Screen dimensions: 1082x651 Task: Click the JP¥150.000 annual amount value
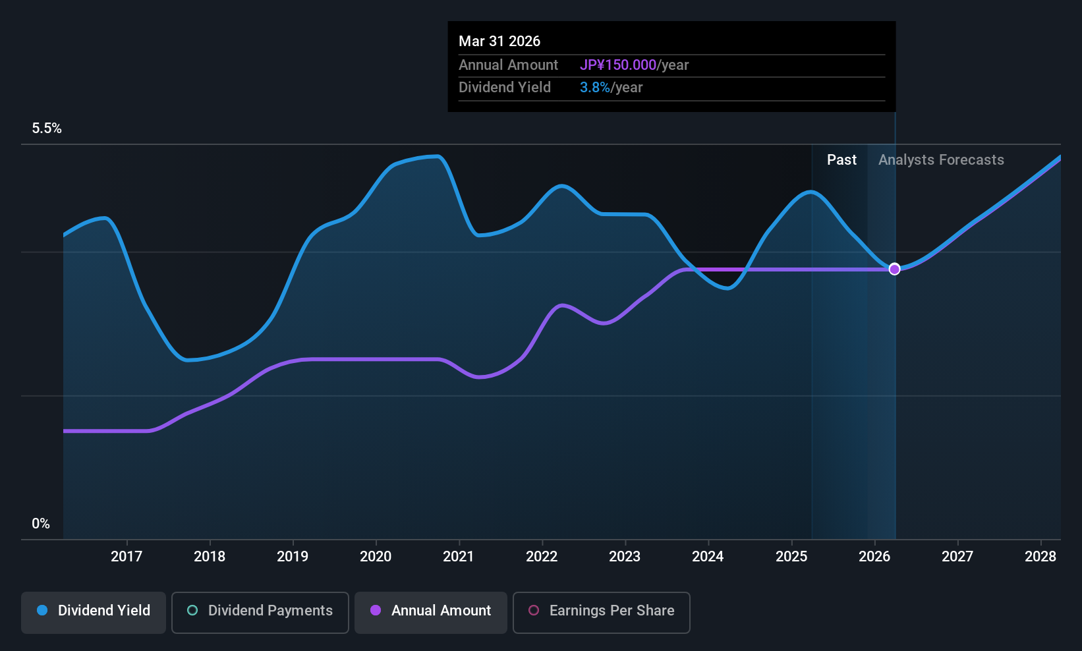[617, 65]
